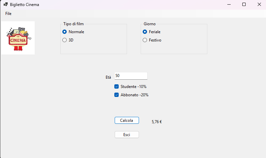Click the Cinema logo picture

tap(18, 38)
